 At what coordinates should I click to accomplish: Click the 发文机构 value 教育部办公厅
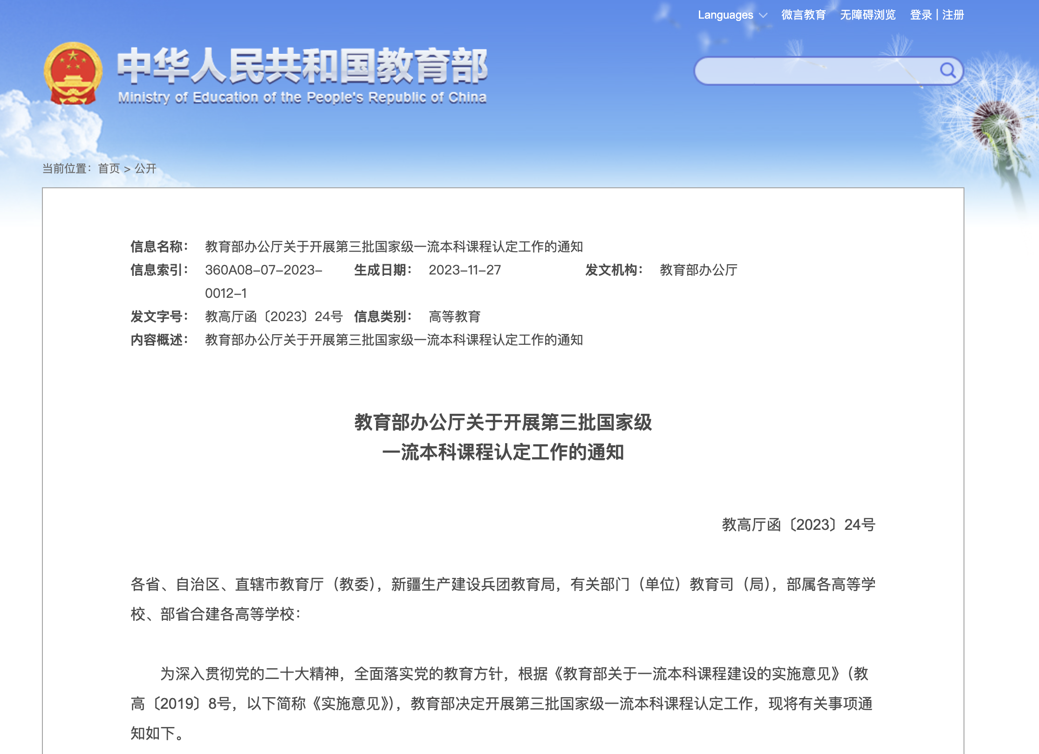click(x=698, y=270)
